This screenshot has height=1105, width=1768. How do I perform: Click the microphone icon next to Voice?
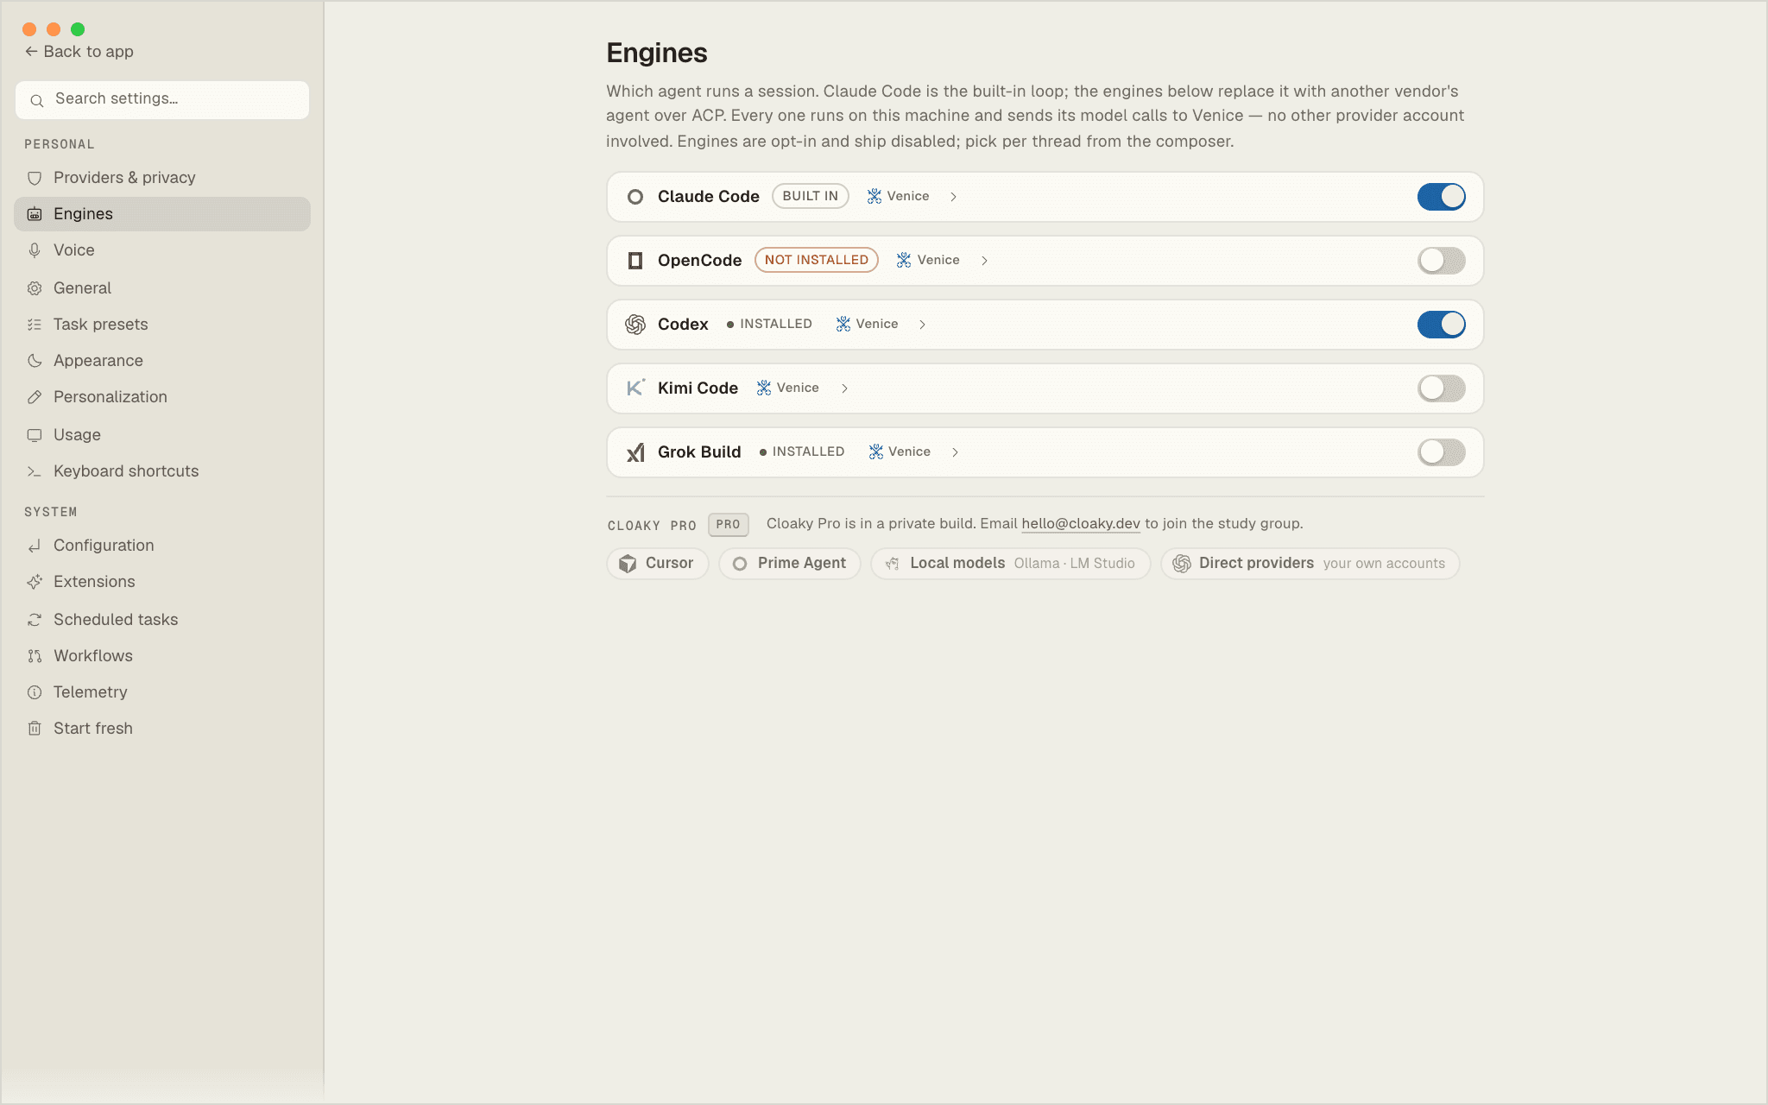(x=35, y=250)
